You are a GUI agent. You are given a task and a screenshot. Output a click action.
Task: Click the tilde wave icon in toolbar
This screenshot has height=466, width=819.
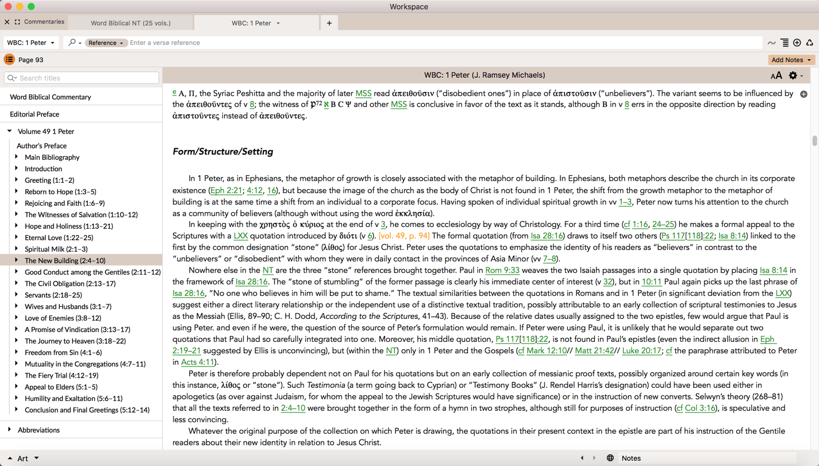point(771,43)
